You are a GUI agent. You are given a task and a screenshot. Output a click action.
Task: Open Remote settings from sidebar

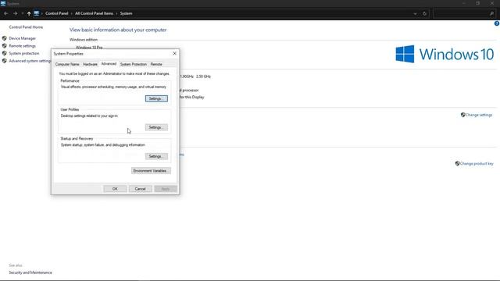pos(23,46)
